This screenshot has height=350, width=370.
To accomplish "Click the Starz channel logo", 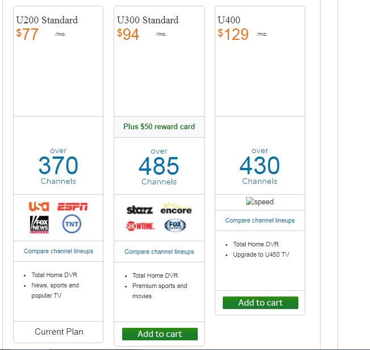I will point(139,210).
